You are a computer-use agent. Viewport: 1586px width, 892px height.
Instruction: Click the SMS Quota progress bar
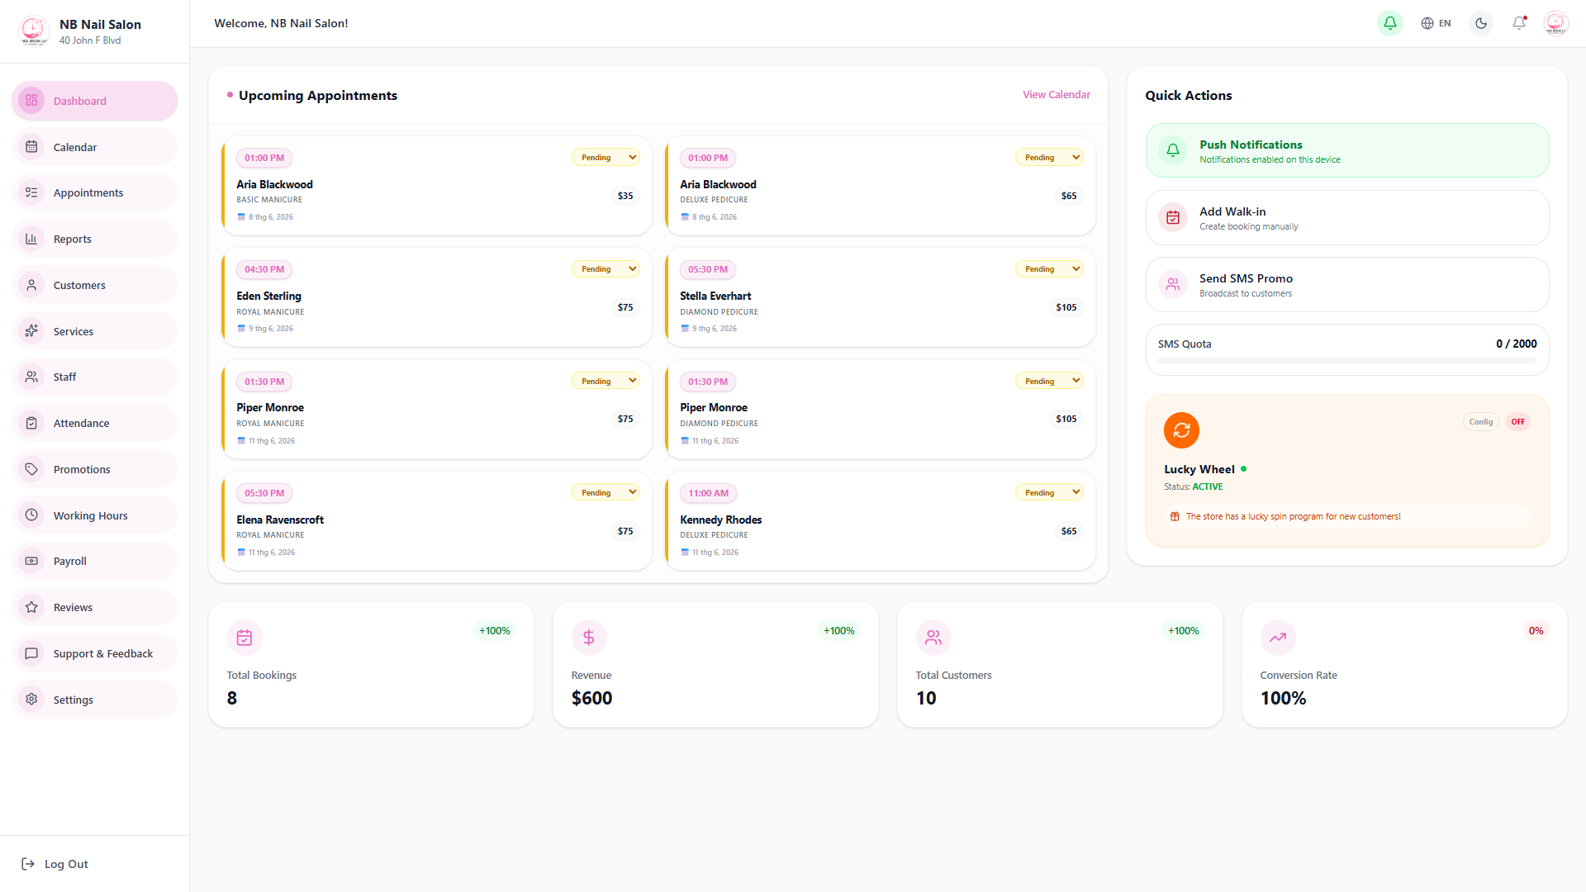point(1347,361)
